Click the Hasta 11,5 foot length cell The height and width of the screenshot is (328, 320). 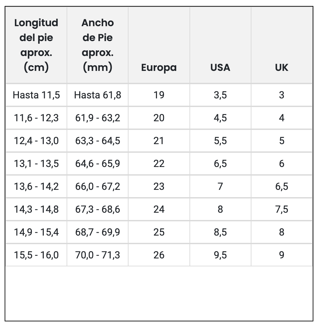pos(36,95)
